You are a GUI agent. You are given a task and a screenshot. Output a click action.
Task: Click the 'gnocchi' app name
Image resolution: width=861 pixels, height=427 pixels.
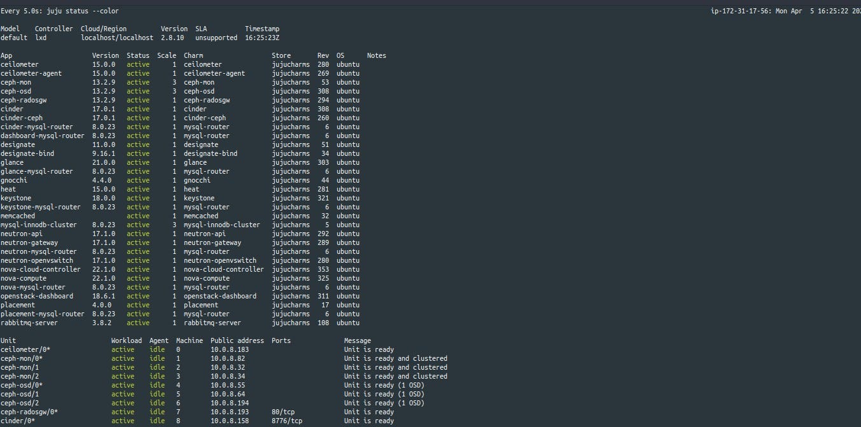pyautogui.click(x=14, y=180)
